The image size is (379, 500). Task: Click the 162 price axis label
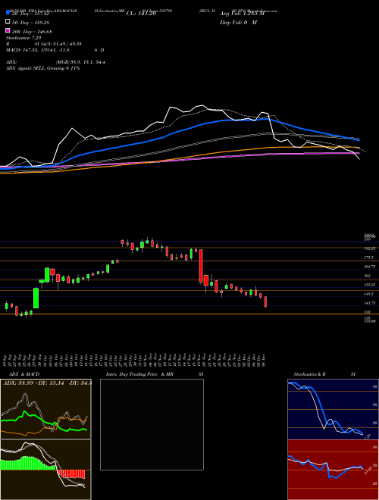[368, 275]
